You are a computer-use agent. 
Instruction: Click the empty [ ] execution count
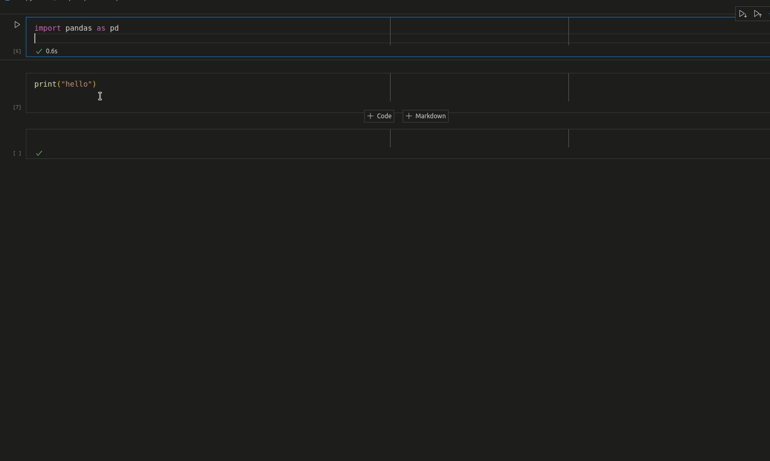coord(17,154)
